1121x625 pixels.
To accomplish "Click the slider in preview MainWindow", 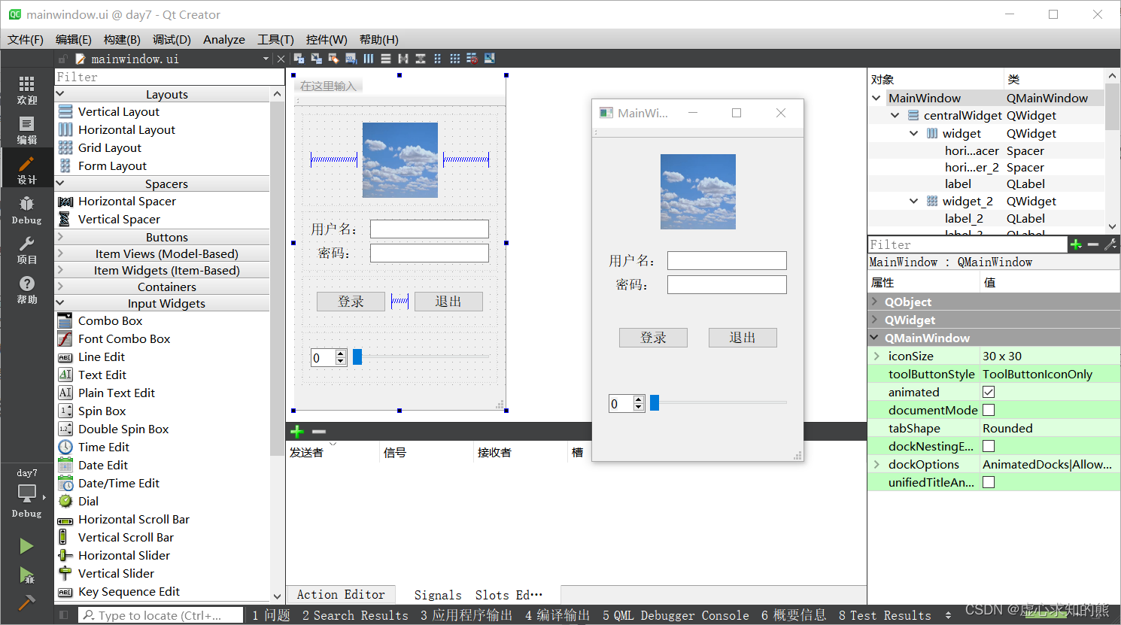I will point(718,403).
